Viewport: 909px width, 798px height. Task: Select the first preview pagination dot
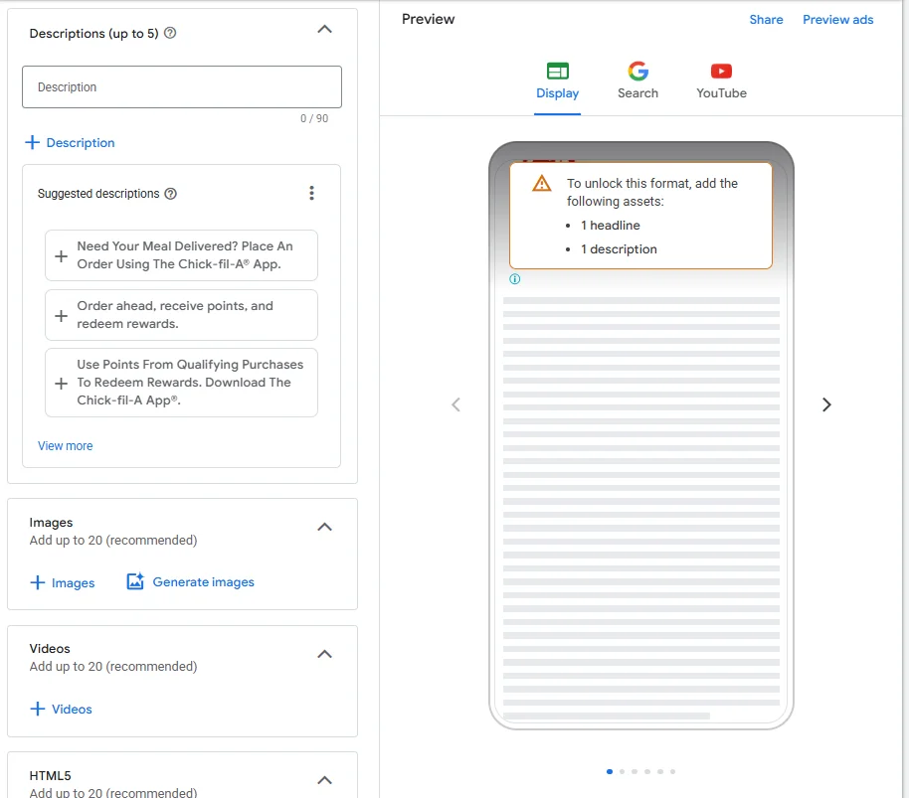[x=610, y=771]
